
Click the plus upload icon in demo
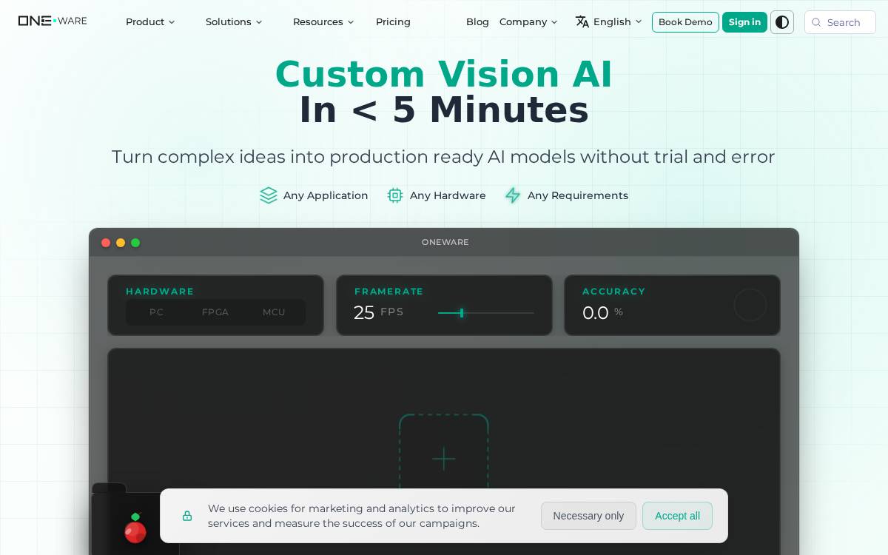[x=444, y=459]
